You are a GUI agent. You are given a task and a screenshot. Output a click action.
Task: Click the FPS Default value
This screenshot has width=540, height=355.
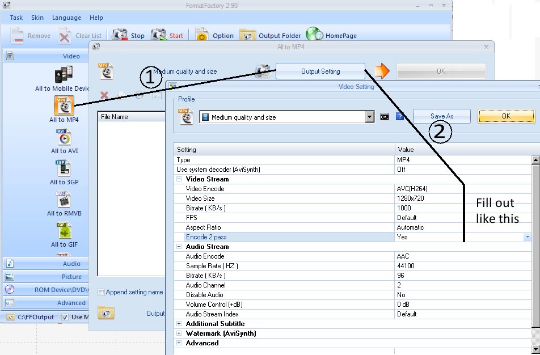click(406, 218)
